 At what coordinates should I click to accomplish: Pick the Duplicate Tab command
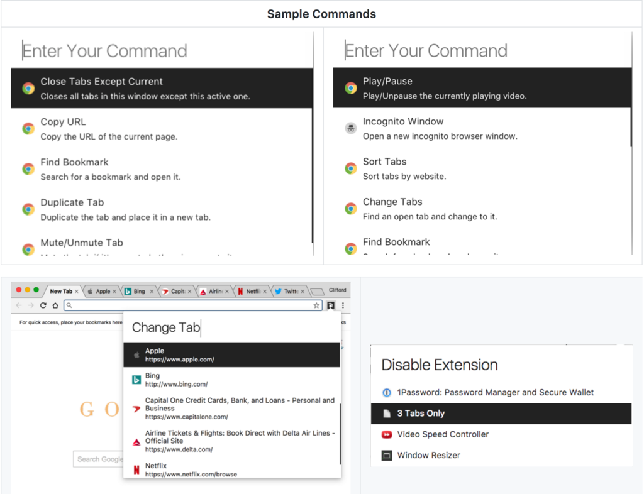162,209
